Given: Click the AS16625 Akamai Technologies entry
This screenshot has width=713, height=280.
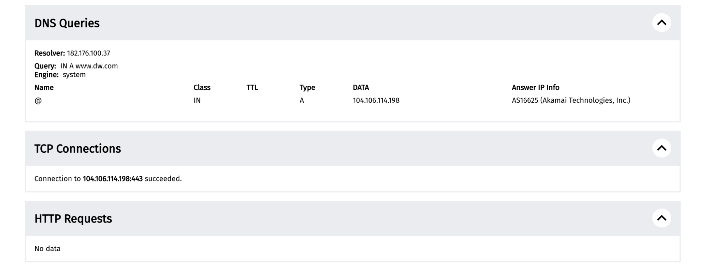Looking at the screenshot, I should tap(571, 101).
